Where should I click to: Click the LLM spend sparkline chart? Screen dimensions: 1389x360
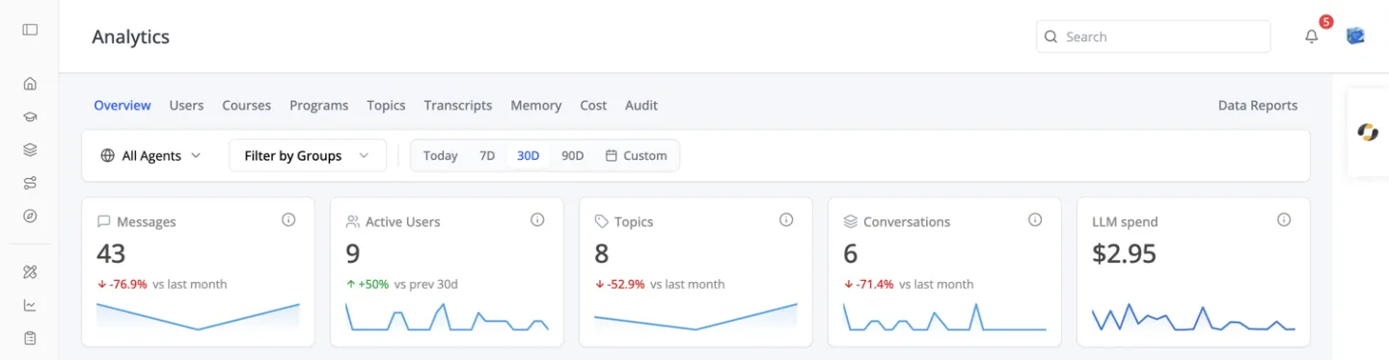point(1193,317)
